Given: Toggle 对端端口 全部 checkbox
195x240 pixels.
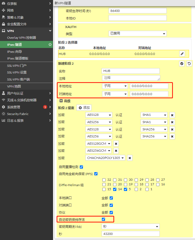Looking at the screenshot, I should pos(111,205).
